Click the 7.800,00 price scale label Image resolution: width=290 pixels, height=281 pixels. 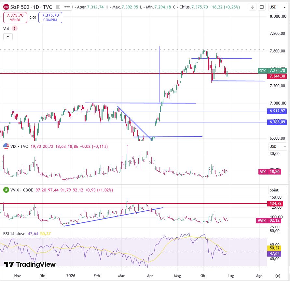[277, 34]
